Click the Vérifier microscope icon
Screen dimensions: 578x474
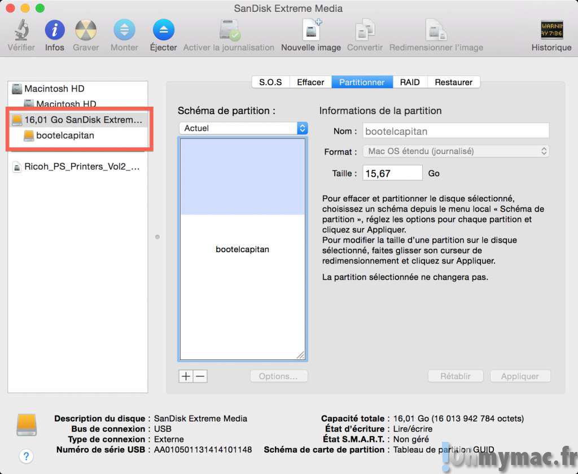coord(21,30)
